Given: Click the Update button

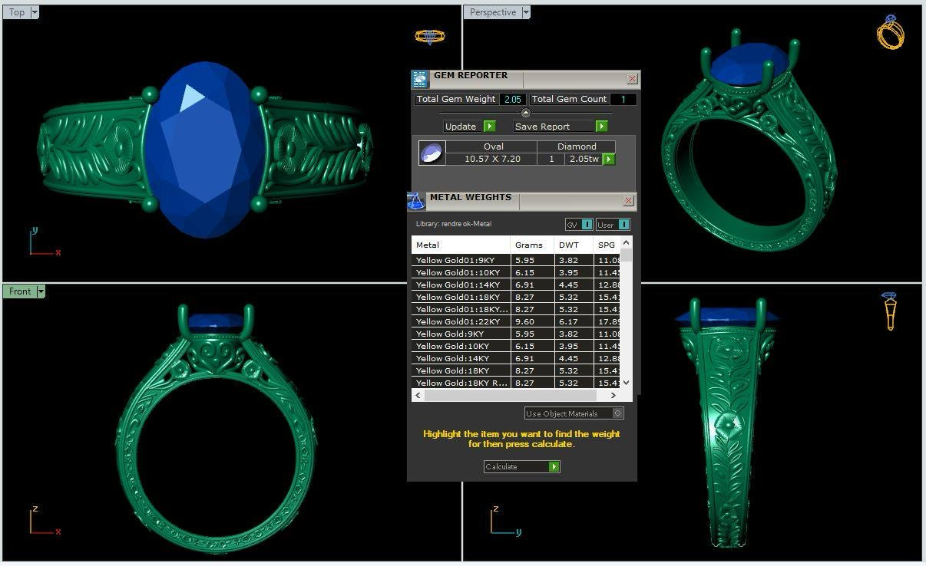Looking at the screenshot, I should click(x=469, y=126).
